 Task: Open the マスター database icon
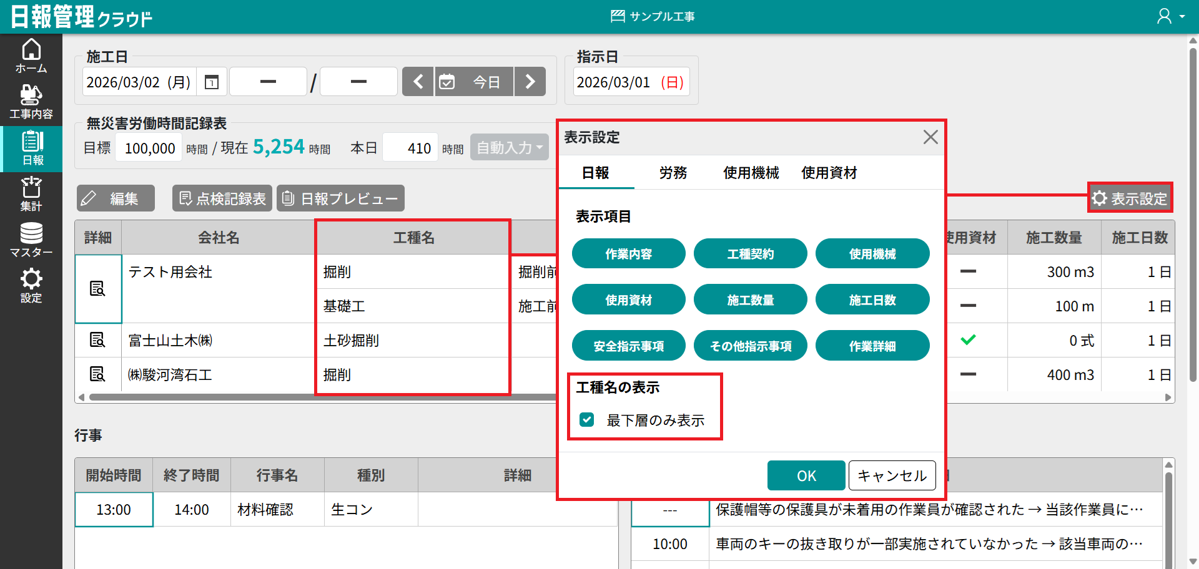[x=31, y=240]
